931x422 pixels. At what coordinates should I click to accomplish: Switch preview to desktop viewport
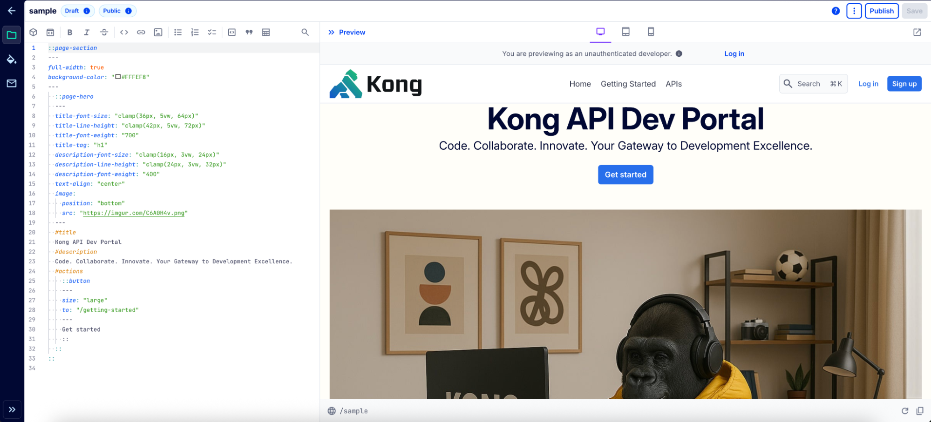pyautogui.click(x=600, y=32)
